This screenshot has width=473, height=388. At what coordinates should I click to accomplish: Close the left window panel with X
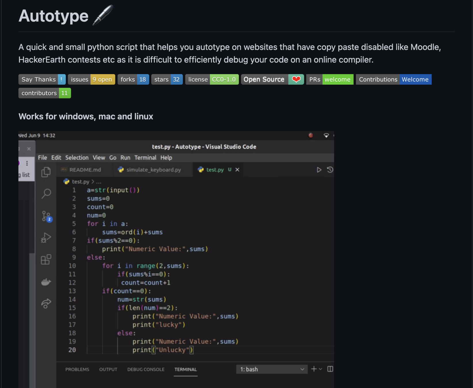(29, 149)
